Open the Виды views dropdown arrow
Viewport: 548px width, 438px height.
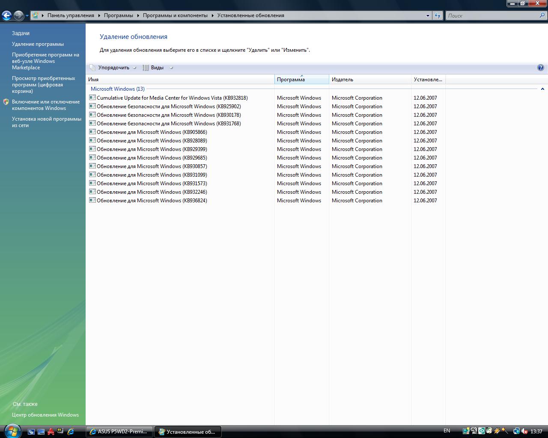[171, 68]
